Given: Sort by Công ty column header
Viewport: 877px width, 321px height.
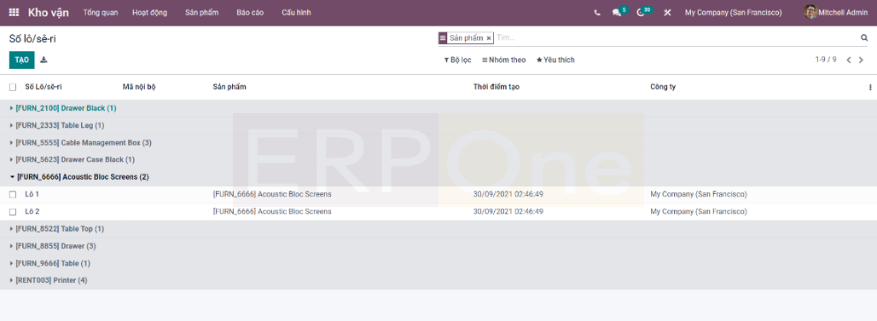Looking at the screenshot, I should tap(663, 87).
